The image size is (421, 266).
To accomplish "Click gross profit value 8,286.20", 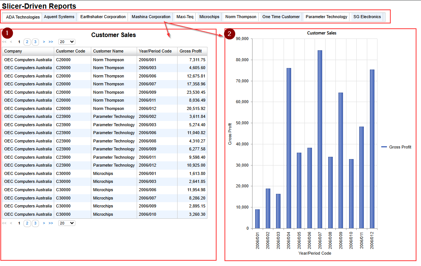I will [197, 198].
